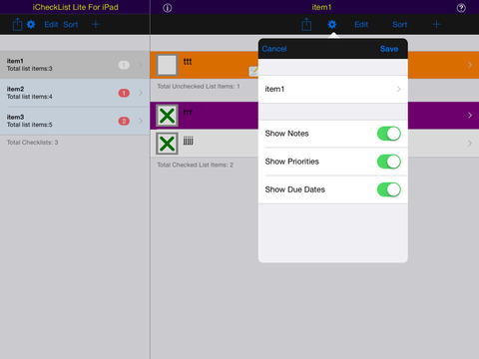The width and height of the screenshot is (479, 359).
Task: Open item2 checklist chevron
Action: tap(141, 93)
